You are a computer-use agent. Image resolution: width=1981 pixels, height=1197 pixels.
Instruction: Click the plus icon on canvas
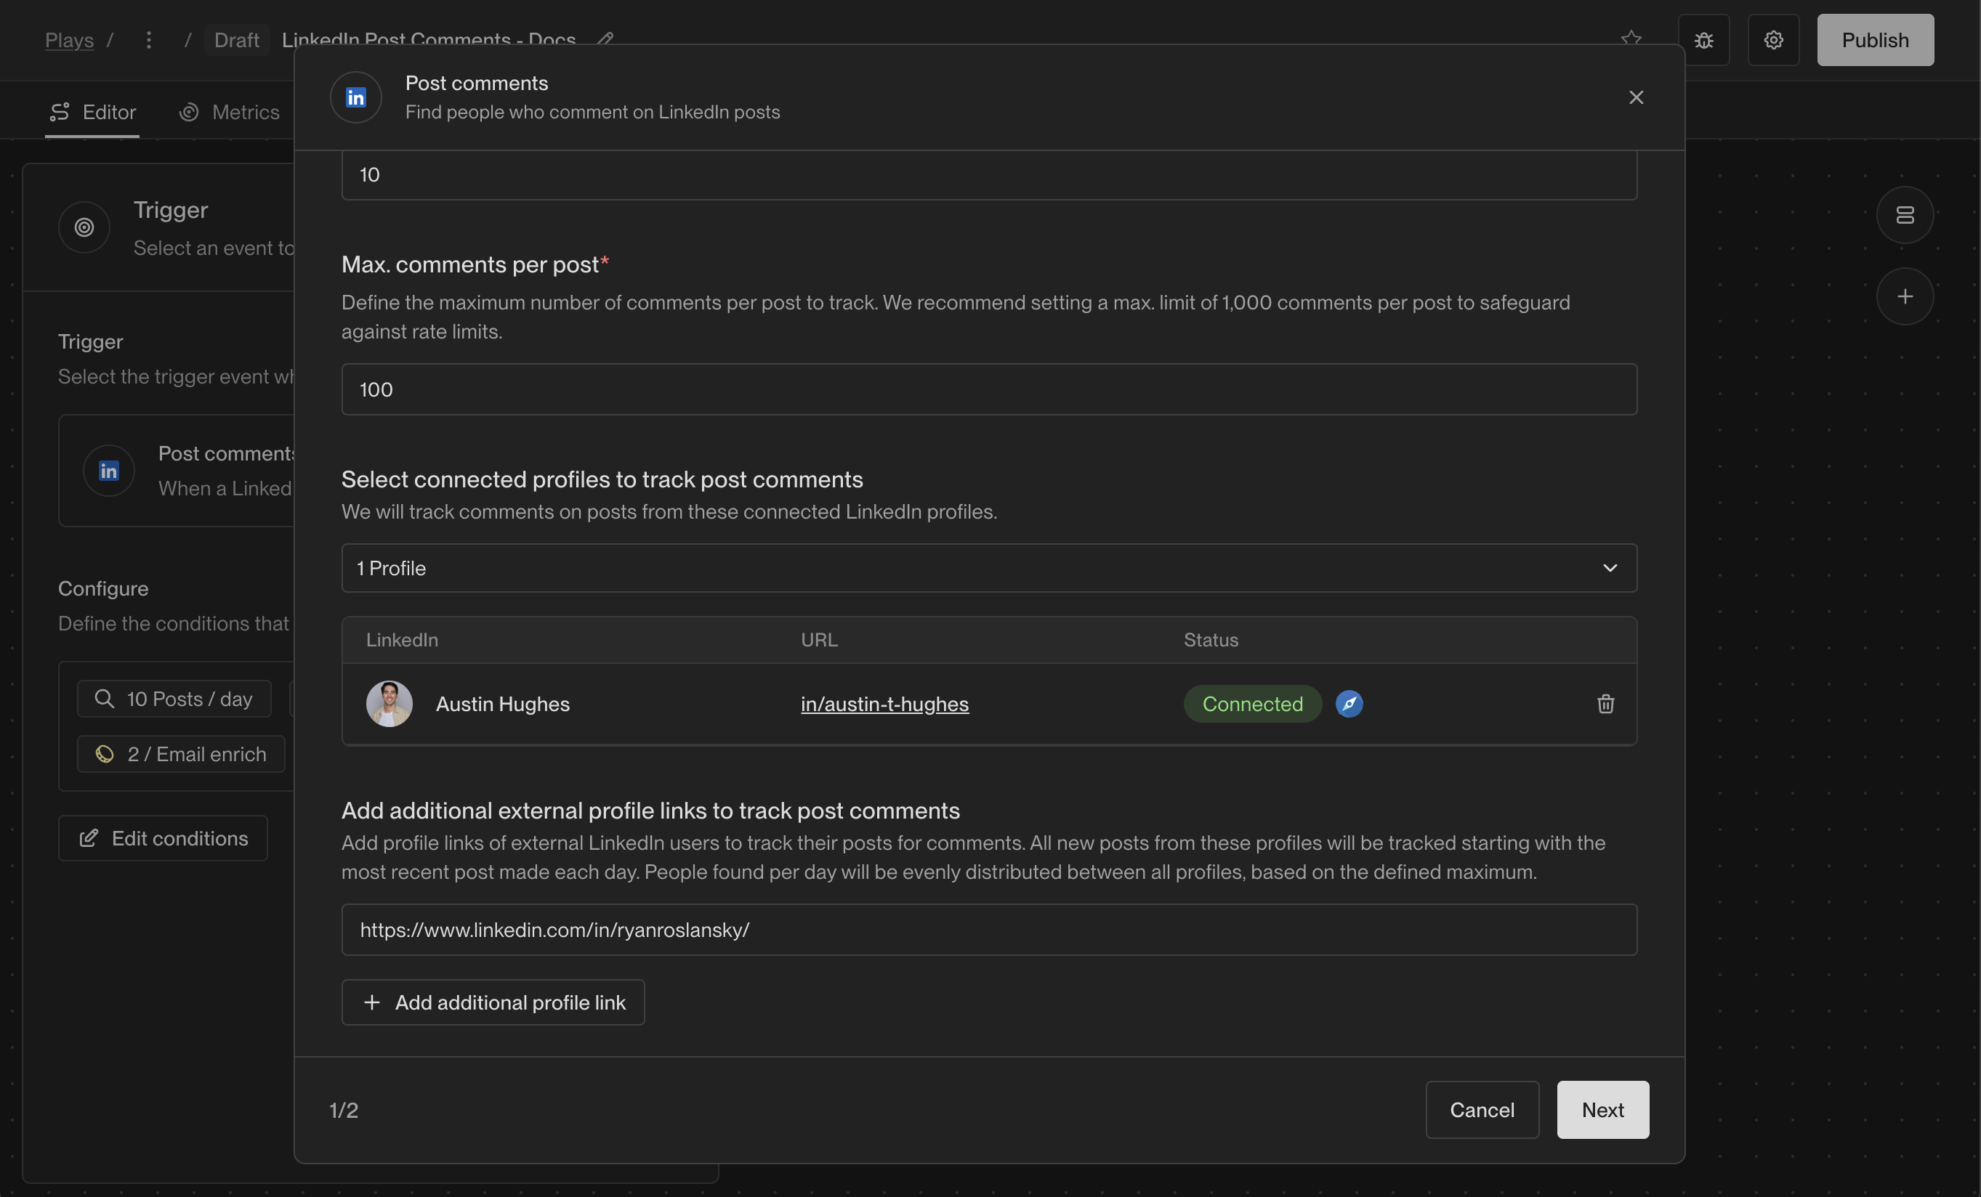(1905, 296)
